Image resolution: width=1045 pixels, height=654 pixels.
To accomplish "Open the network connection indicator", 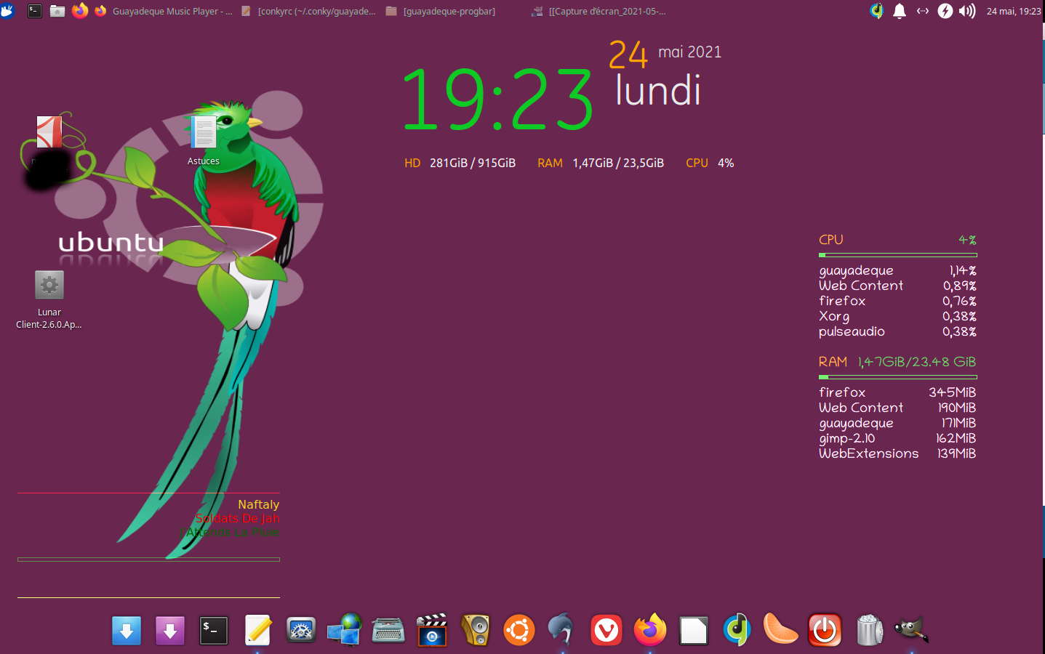I will tap(922, 11).
